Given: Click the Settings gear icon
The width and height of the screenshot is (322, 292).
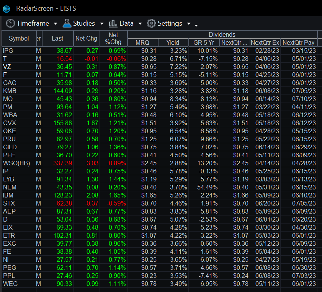Looking at the screenshot, I should tap(152, 23).
